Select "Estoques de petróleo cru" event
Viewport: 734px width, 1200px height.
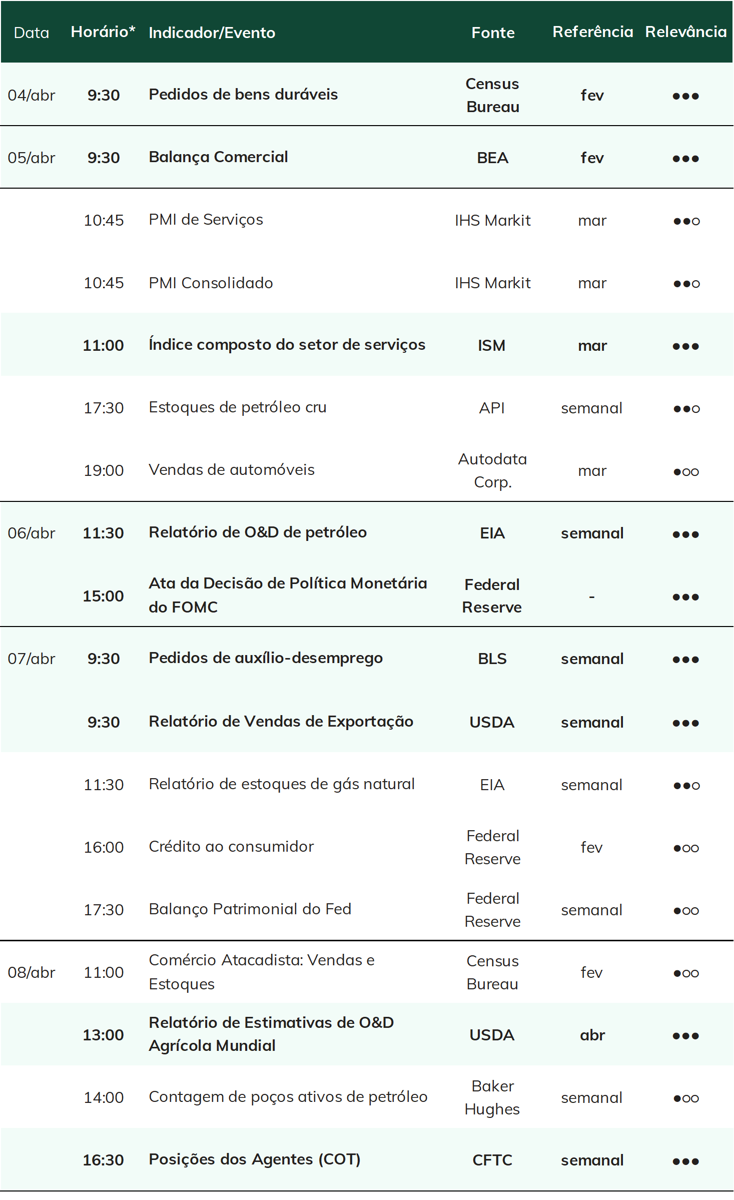click(x=238, y=407)
